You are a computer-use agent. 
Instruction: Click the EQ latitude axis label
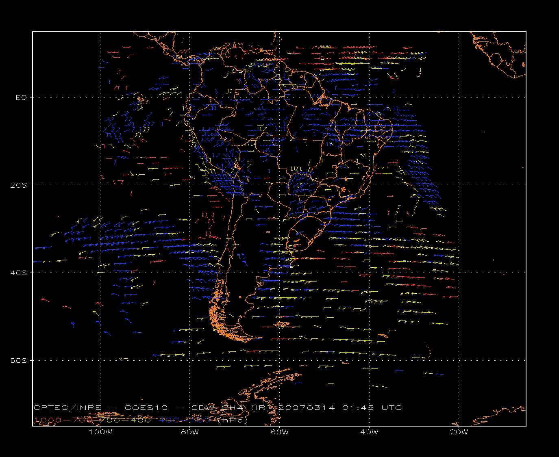click(x=21, y=97)
